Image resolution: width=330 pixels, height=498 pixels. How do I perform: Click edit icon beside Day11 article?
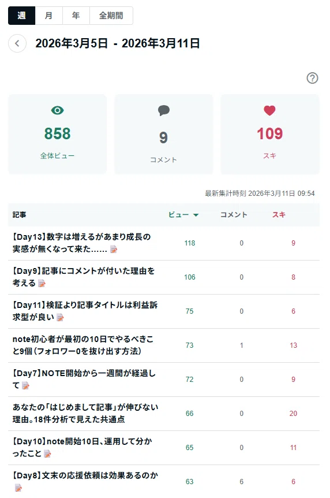pyautogui.click(x=60, y=317)
